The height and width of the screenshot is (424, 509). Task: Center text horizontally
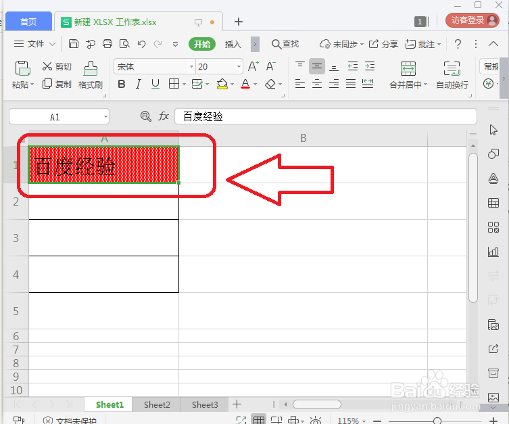tap(317, 84)
